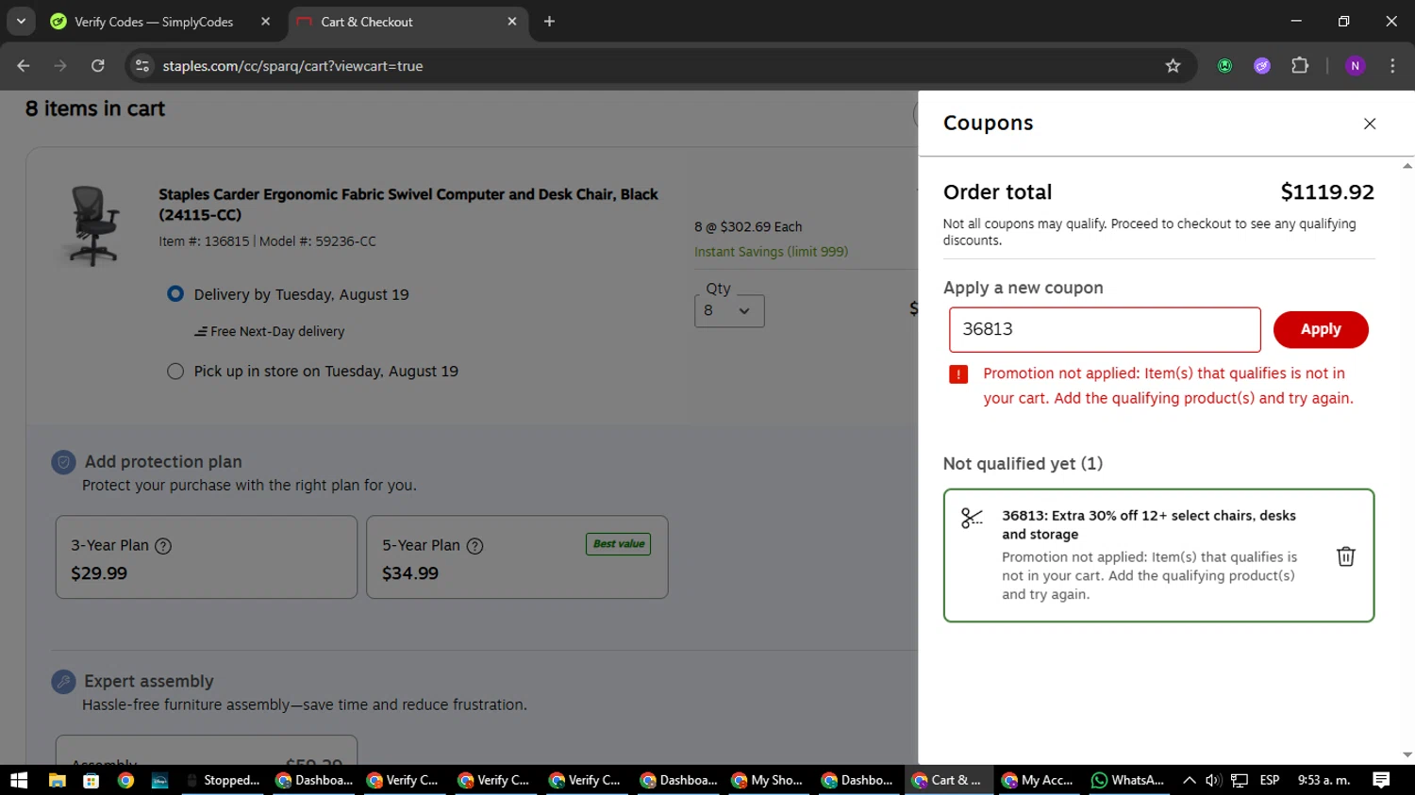Click the red error alert icon
Screen dimensions: 1415x795
958,374
